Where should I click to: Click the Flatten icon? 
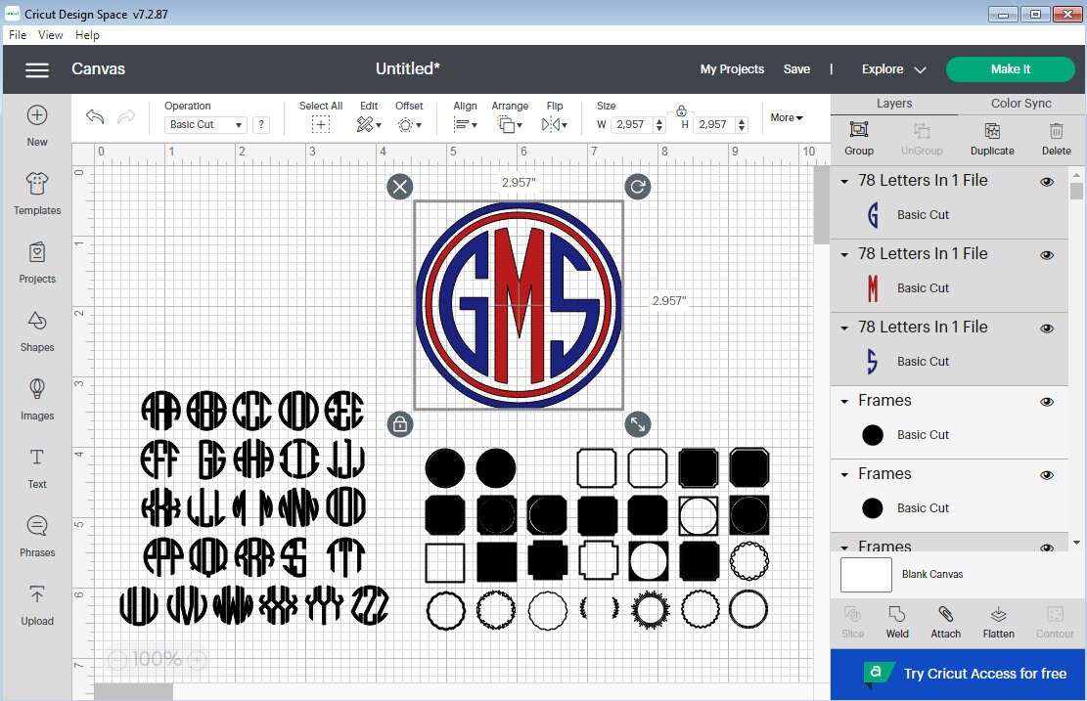(998, 621)
